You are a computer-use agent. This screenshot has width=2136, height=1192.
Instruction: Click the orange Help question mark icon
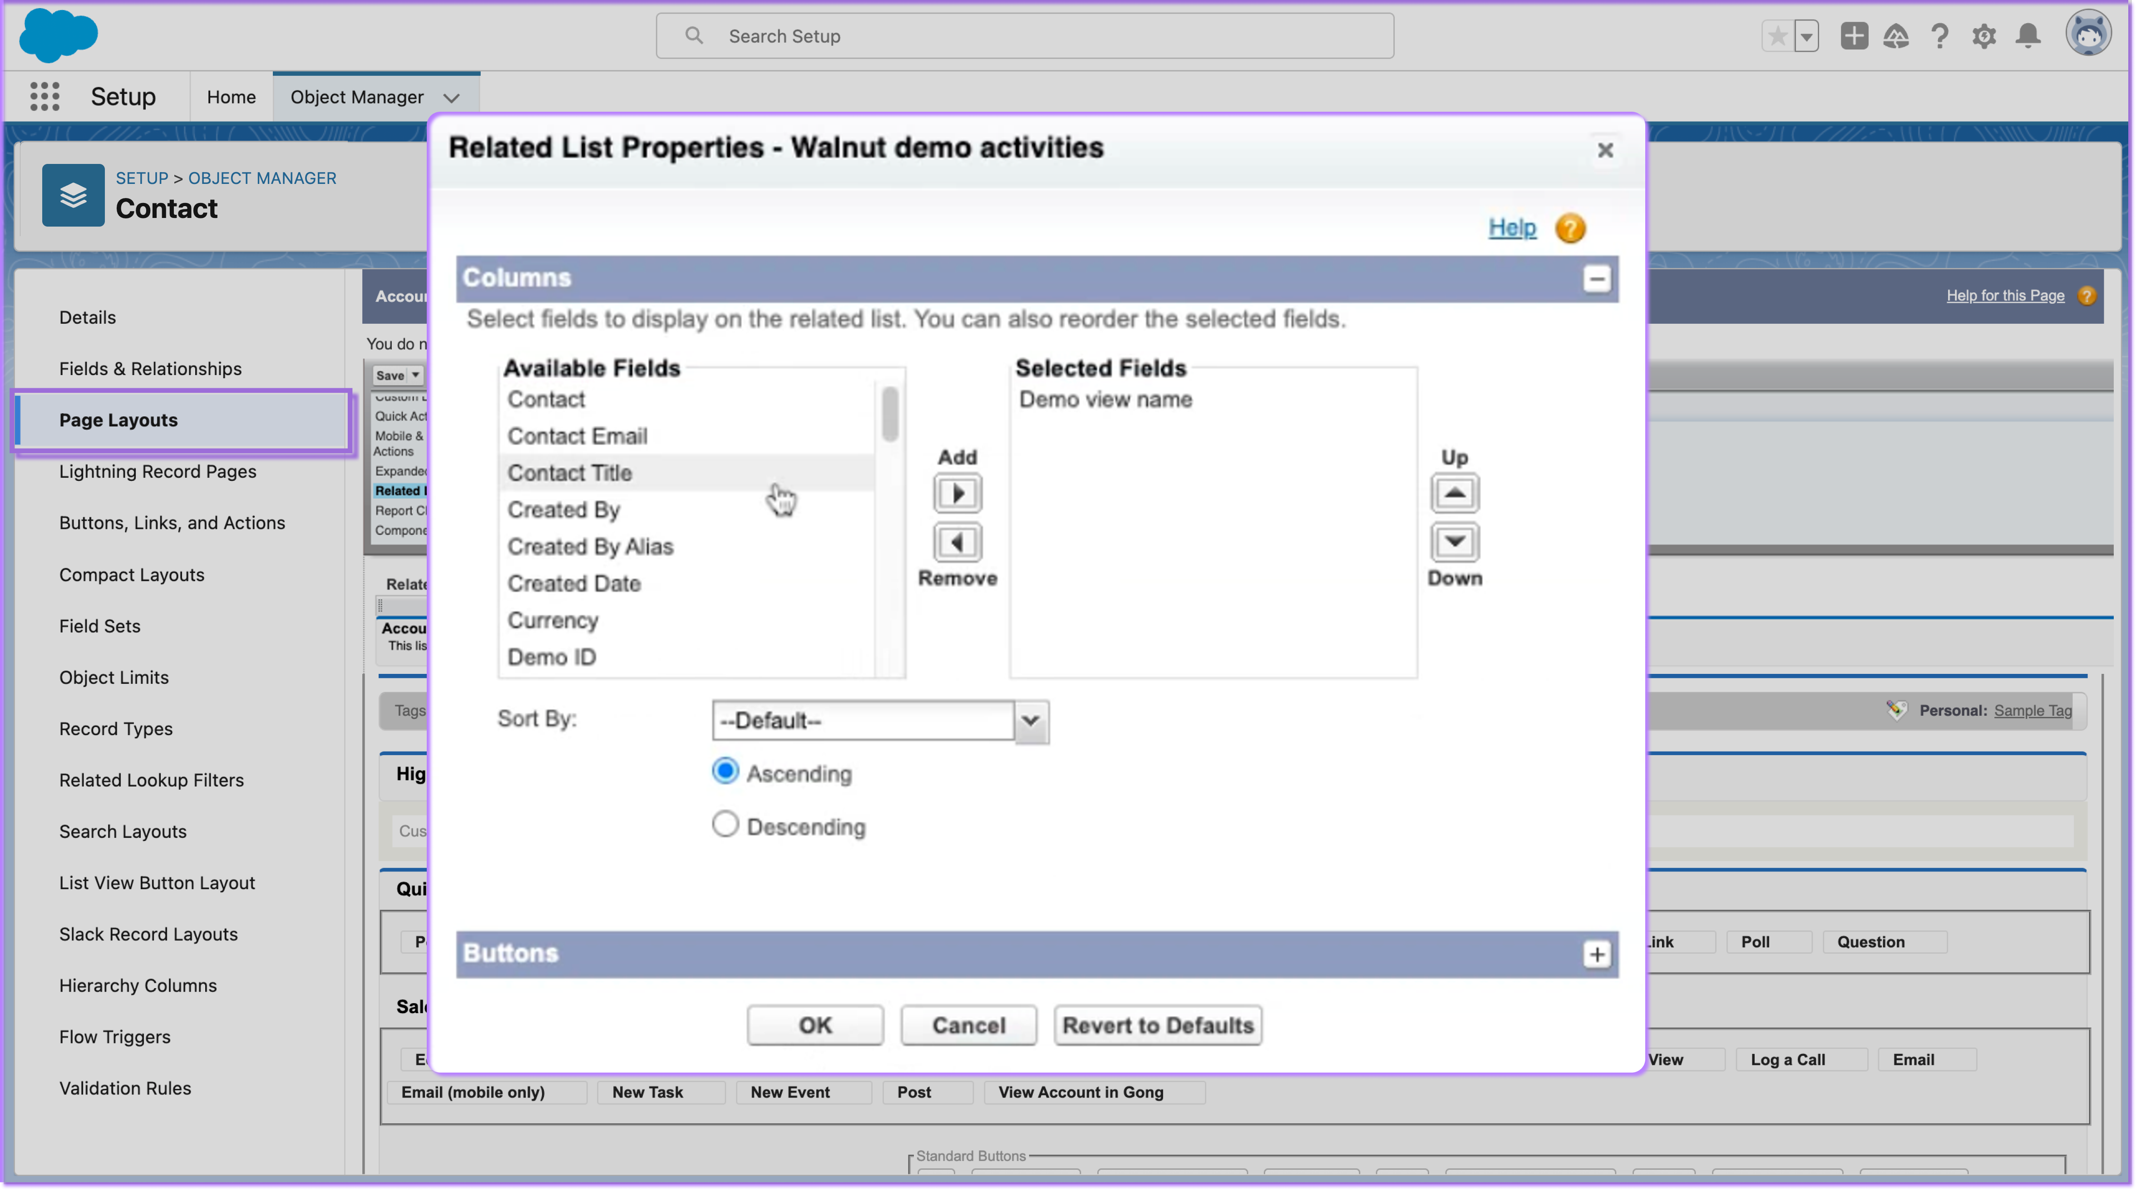[x=1570, y=228]
